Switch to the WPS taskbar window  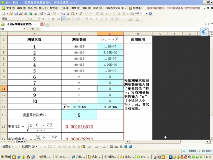pos(143,157)
